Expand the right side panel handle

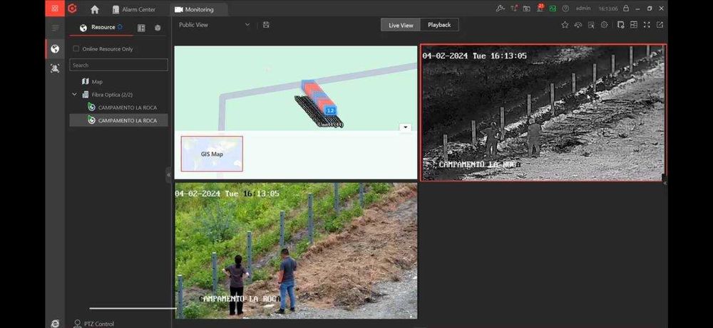click(665, 182)
